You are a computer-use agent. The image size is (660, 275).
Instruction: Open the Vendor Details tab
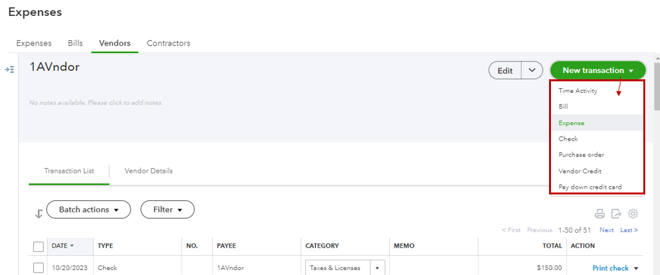[148, 171]
